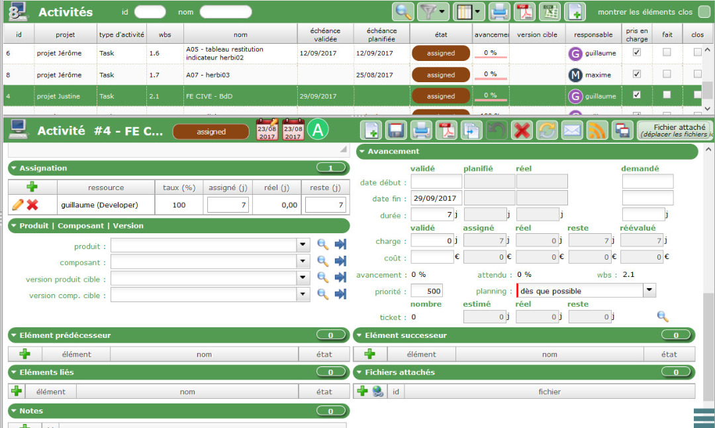Click the priorité input field showing 500
The image size is (715, 428).
[x=426, y=291]
